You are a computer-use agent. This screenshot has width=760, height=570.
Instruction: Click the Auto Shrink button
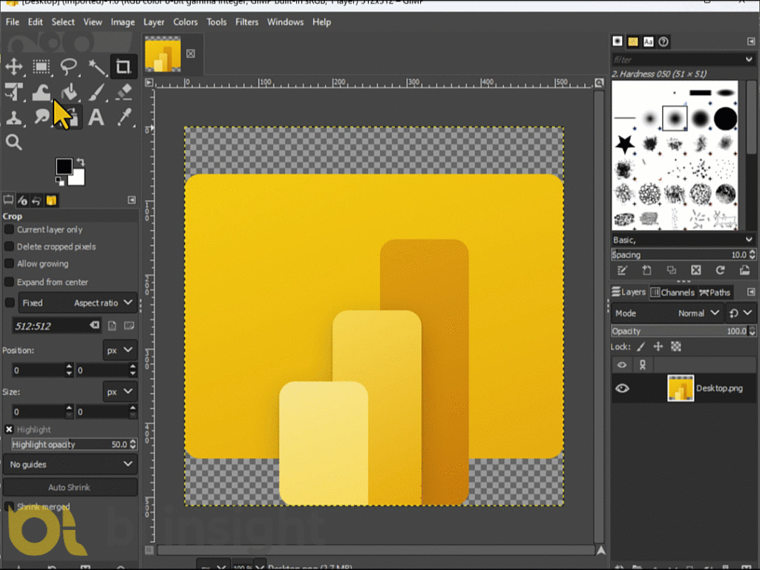tap(70, 487)
